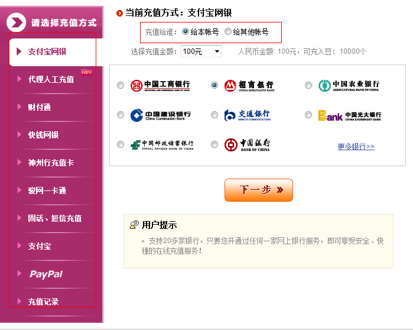Open the 100元 recharge amount dropdown
Screen dimensions: 413x330
201,51
